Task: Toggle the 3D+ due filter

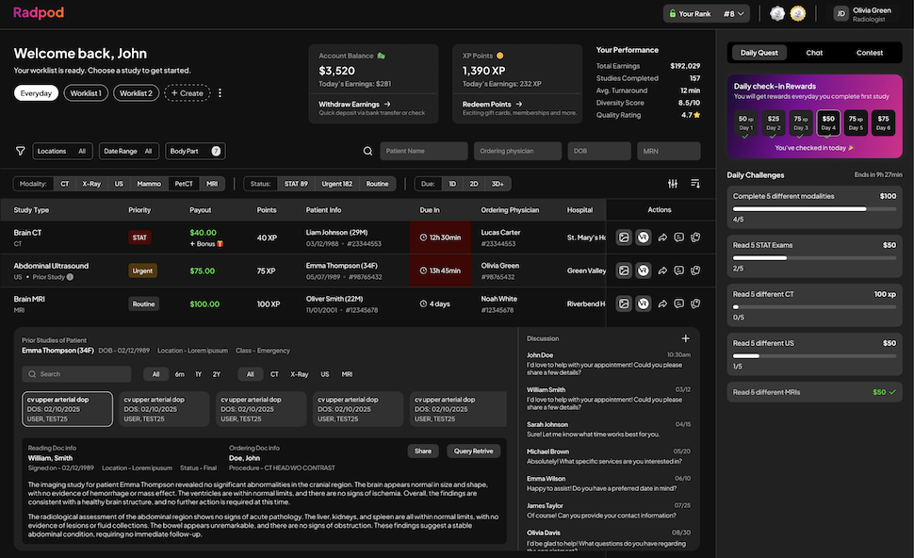Action: click(497, 184)
